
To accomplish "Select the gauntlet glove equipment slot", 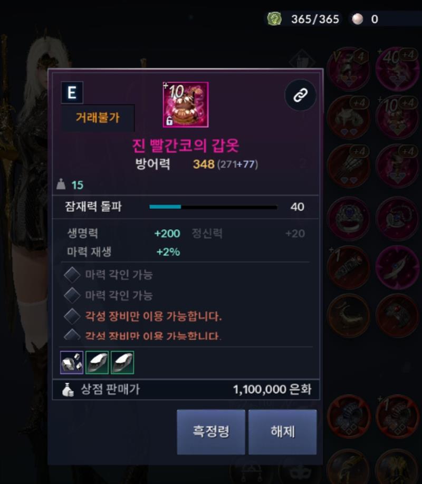I will point(349,166).
